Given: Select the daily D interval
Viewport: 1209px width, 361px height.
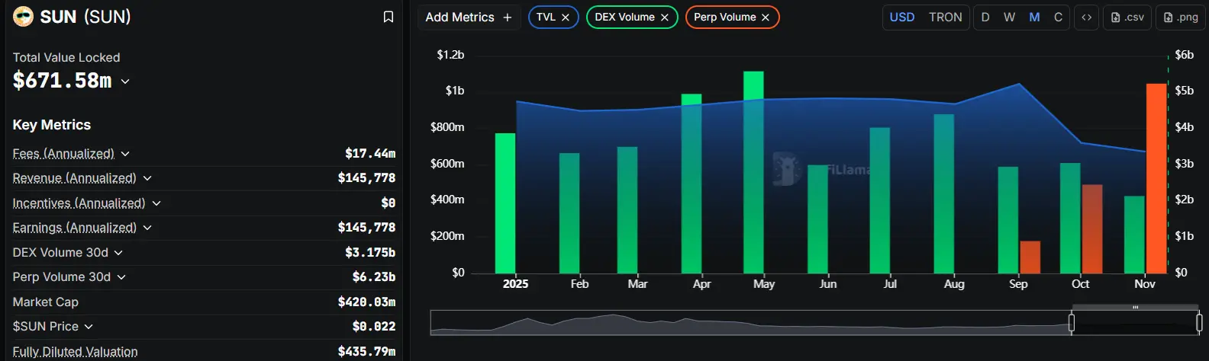Looking at the screenshot, I should [985, 17].
